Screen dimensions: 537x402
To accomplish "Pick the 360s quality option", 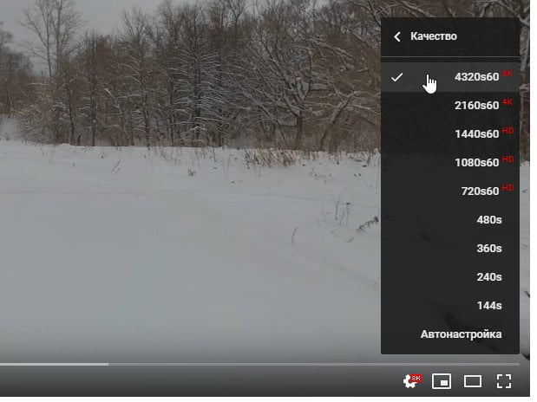I will tap(450, 248).
